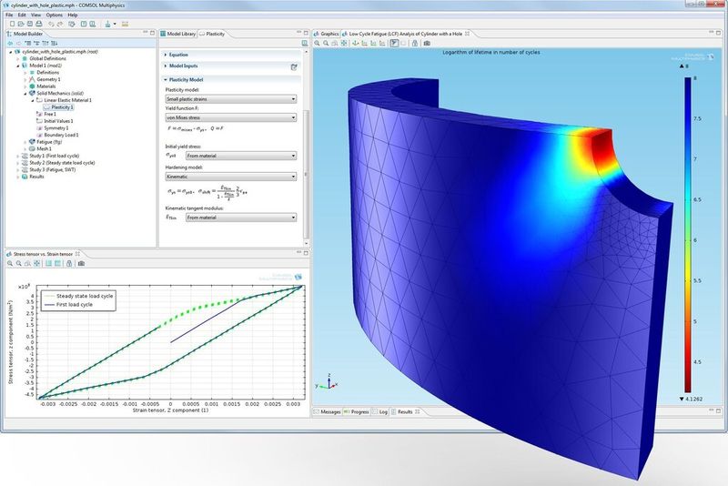Switch to the Graphics tab
Viewport: 728px width, 486px height.
tap(327, 34)
